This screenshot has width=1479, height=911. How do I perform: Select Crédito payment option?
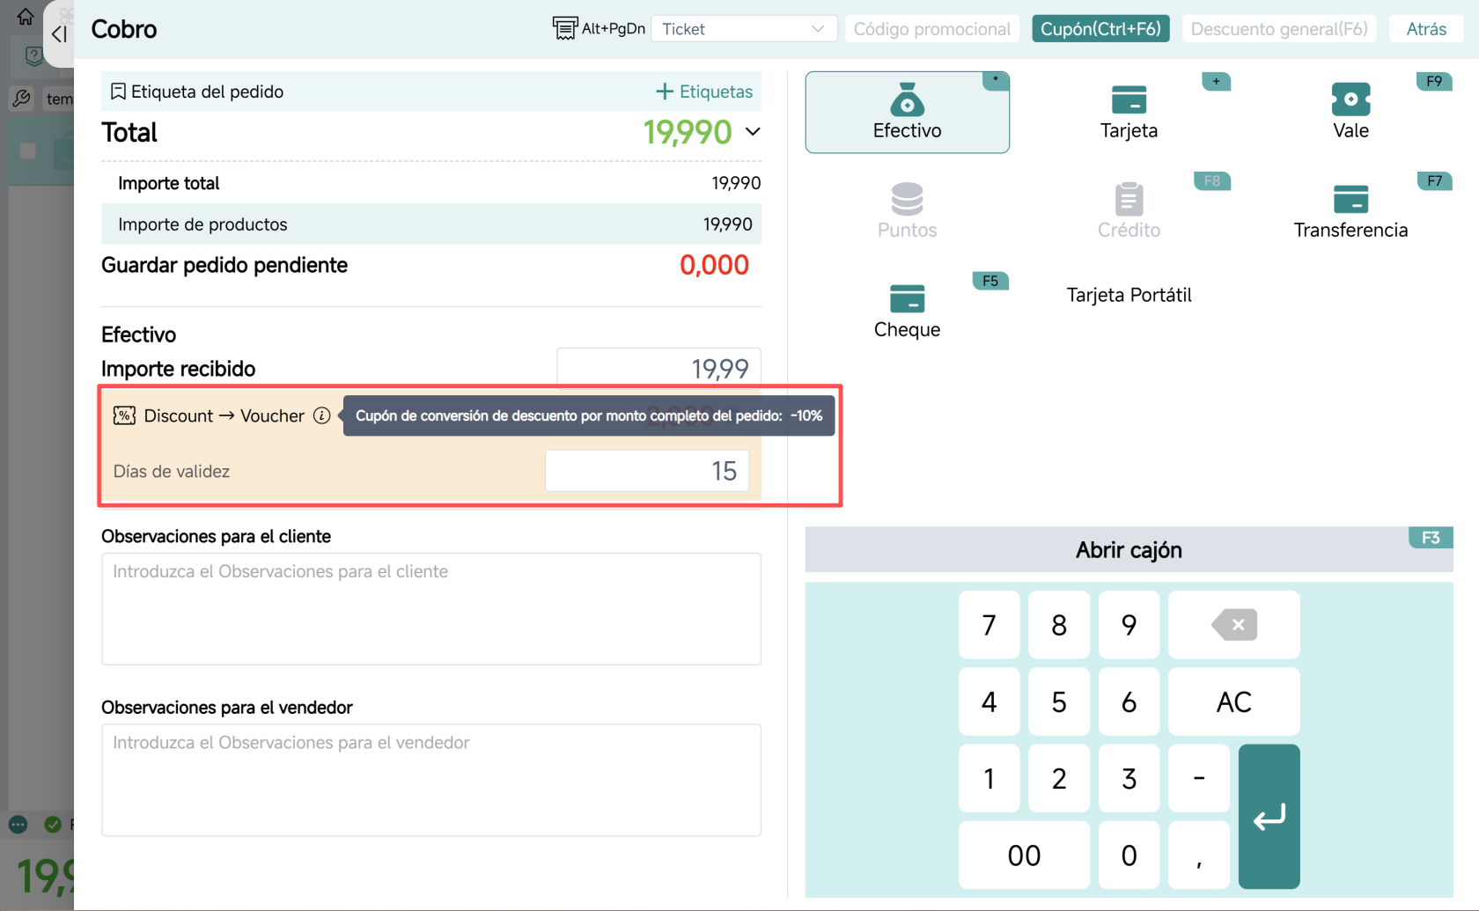pos(1129,212)
